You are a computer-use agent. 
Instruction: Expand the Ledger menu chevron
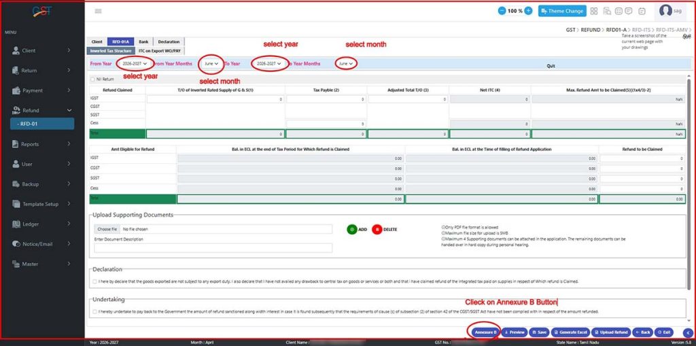click(x=69, y=224)
